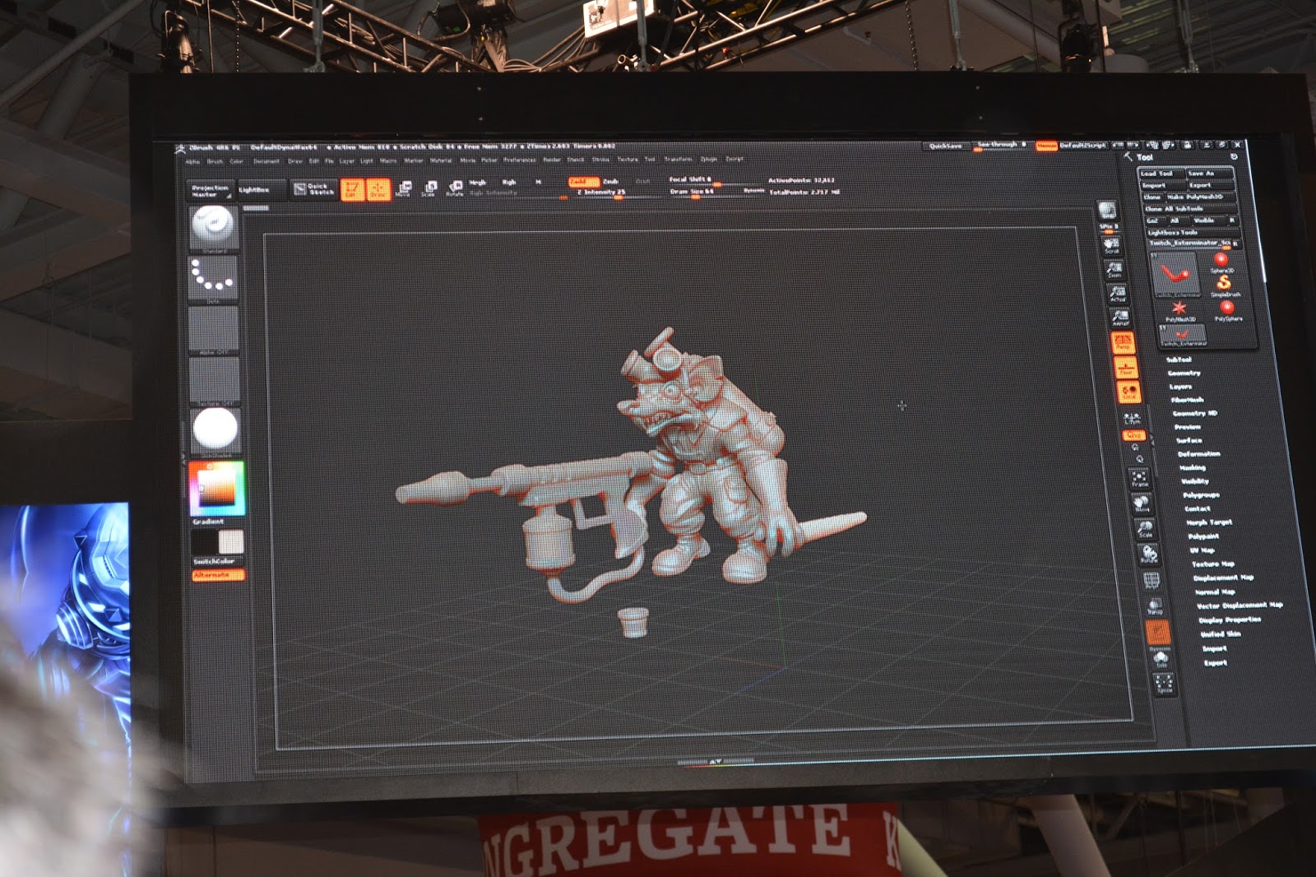1316x877 pixels.
Task: Click the Actual size icon
Action: 1117,294
